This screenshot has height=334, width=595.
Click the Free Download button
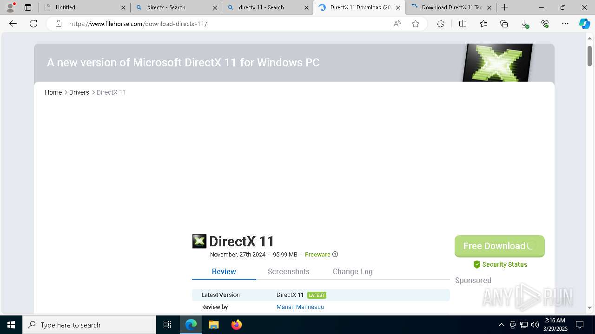(x=500, y=246)
